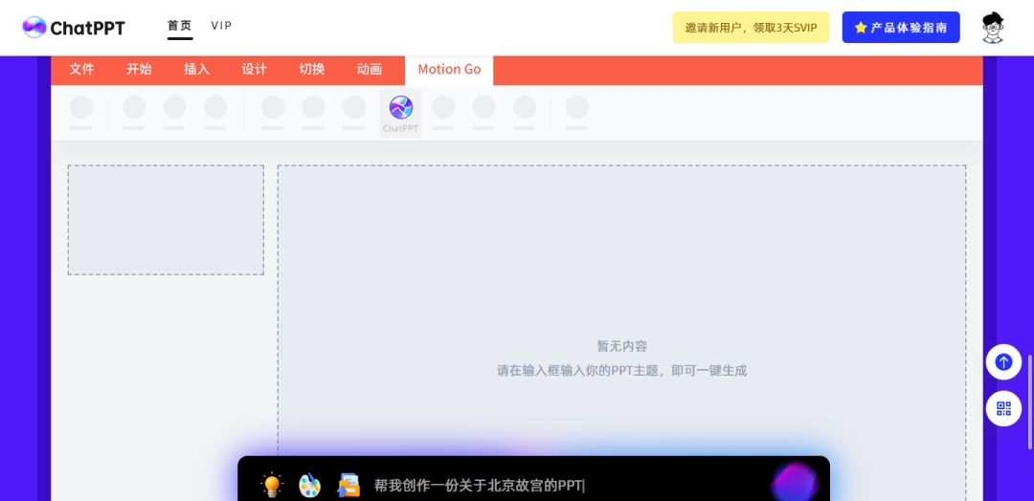1034x501 pixels.
Task: Open the VIP navigation tab
Action: click(221, 26)
